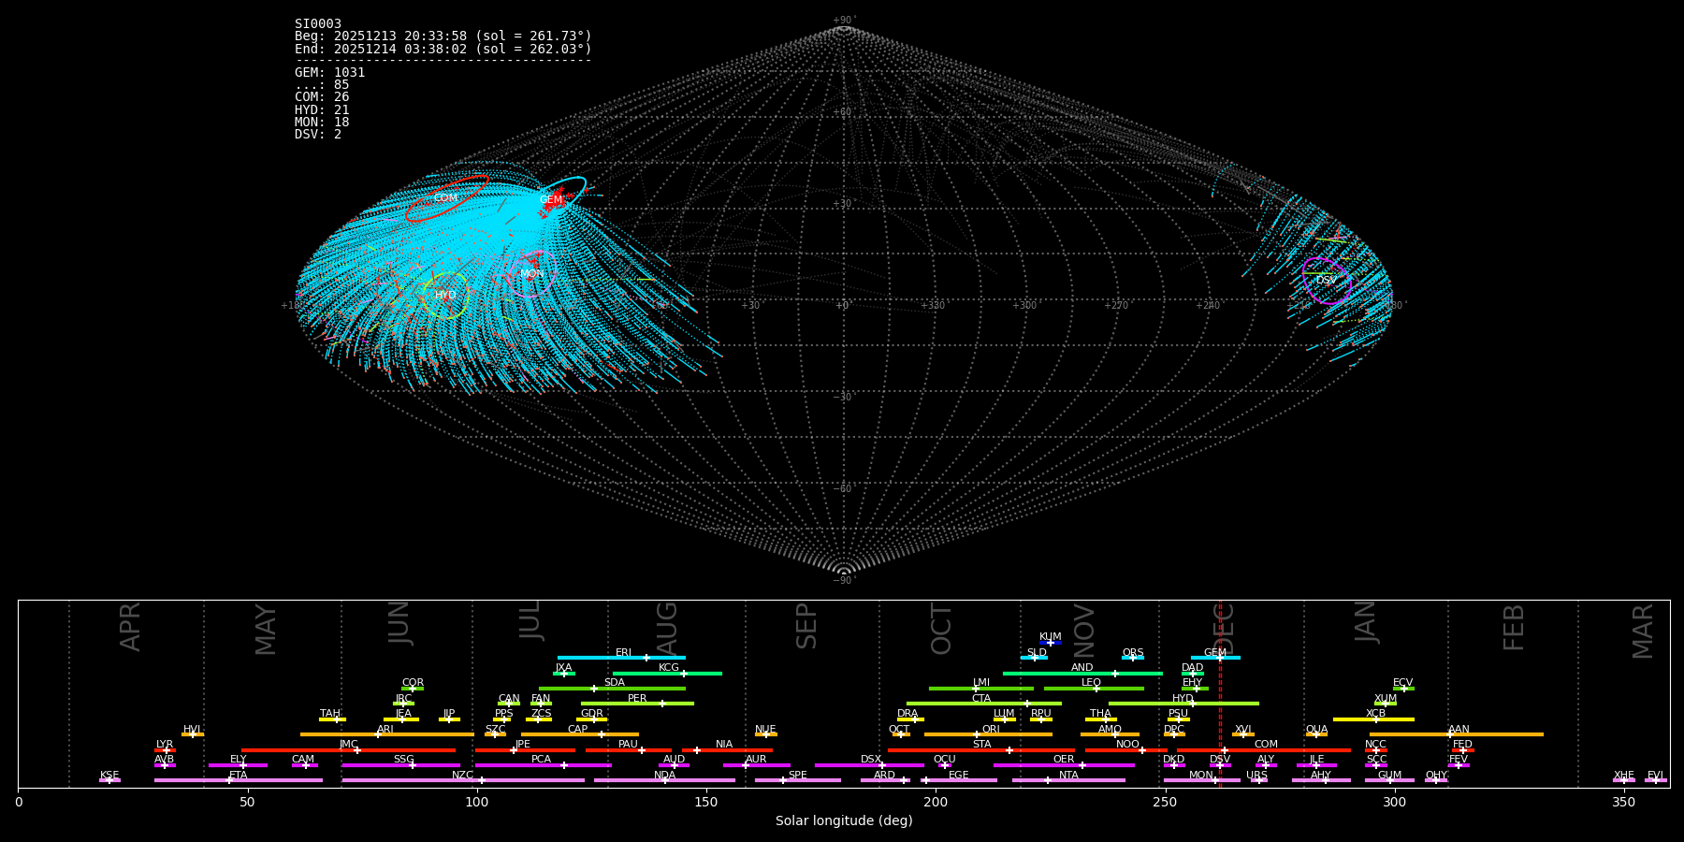Click the 350 tick on solar longitude axis
The width and height of the screenshot is (1684, 842).
tap(1623, 802)
